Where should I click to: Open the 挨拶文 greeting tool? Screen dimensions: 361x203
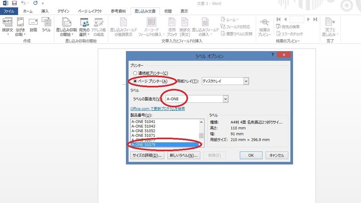coord(8,27)
